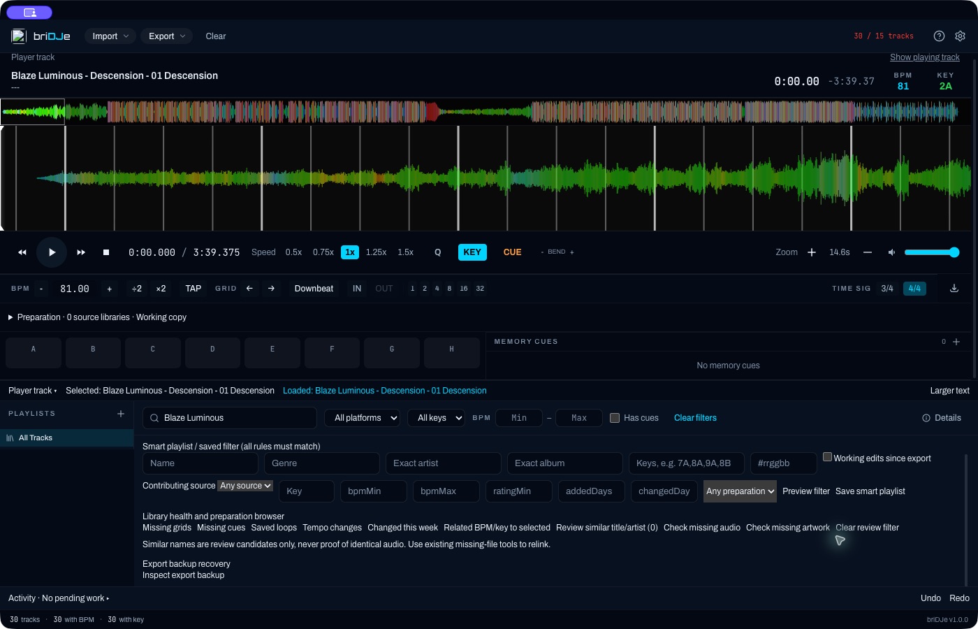This screenshot has height=629, width=978.
Task: Open settings via the gear icon
Action: (961, 36)
